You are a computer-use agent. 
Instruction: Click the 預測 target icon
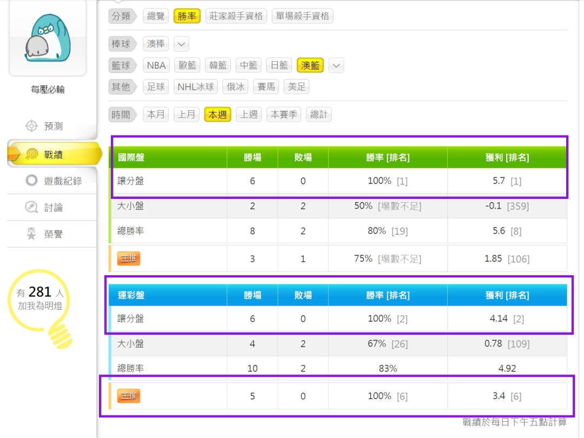coord(31,126)
